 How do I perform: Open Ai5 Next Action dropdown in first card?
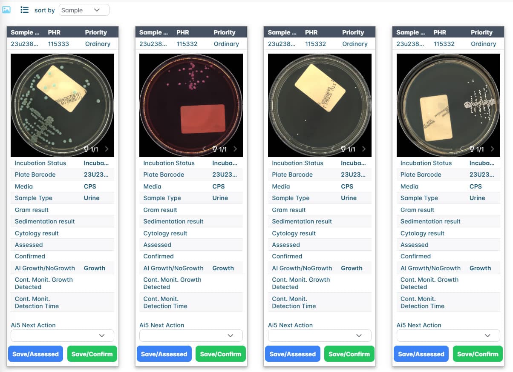tap(62, 336)
